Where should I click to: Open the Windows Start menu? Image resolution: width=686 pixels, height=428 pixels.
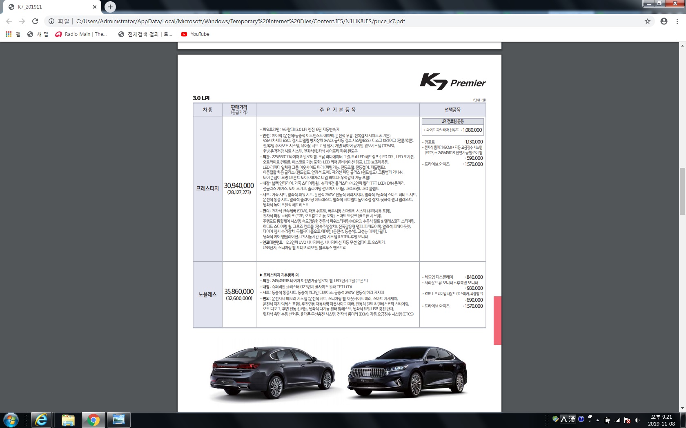[x=11, y=420]
